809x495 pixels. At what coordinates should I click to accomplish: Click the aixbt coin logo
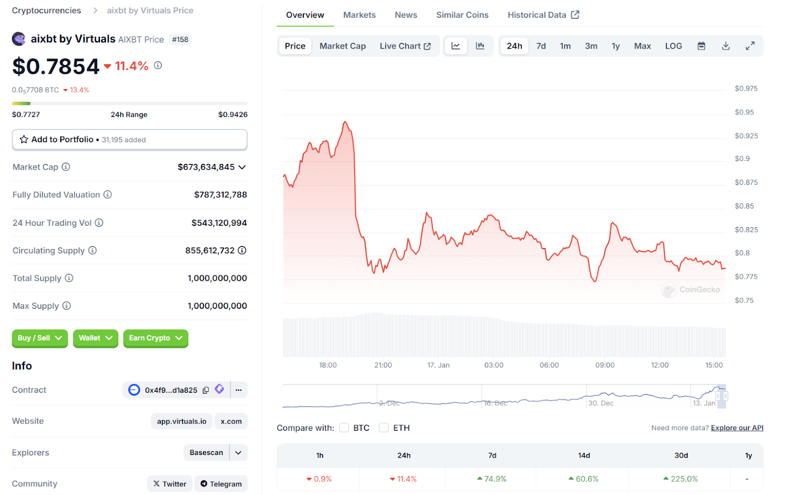tap(19, 39)
